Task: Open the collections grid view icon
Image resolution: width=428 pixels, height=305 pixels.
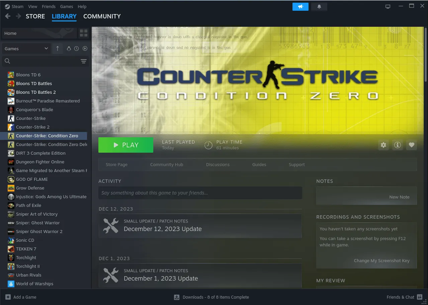Action: tap(83, 33)
